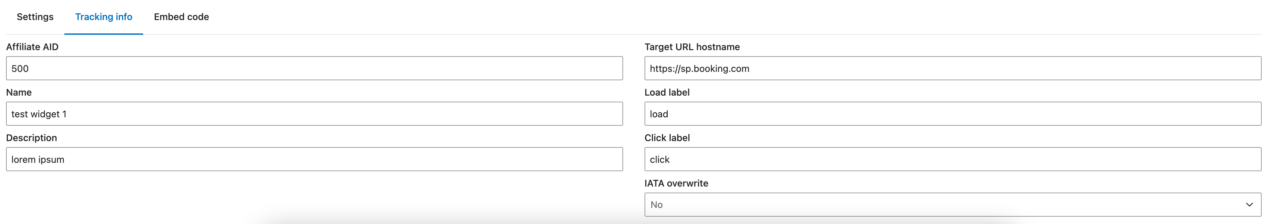Click the 'IATA overwrite' label text
The image size is (1269, 224).
676,183
